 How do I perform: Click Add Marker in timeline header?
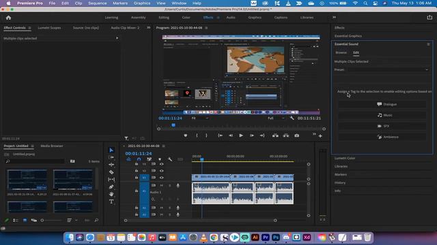tap(160, 159)
